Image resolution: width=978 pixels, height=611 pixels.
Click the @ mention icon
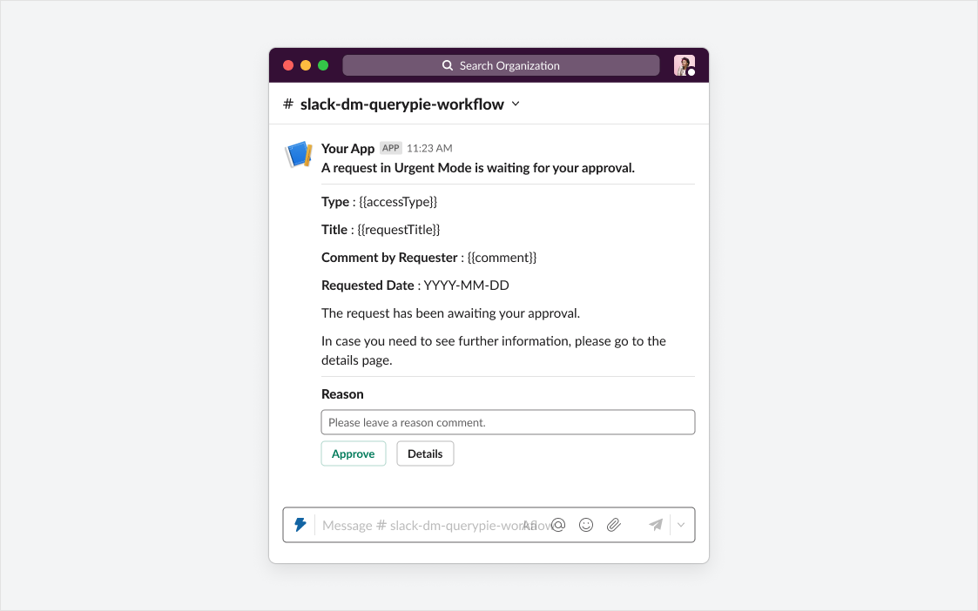coord(558,525)
